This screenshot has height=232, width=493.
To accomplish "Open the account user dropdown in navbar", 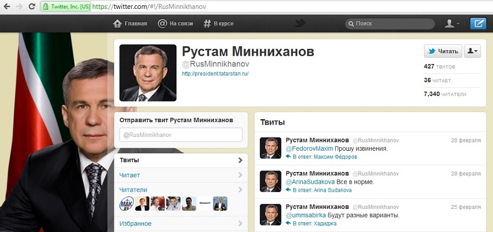I will (452, 24).
